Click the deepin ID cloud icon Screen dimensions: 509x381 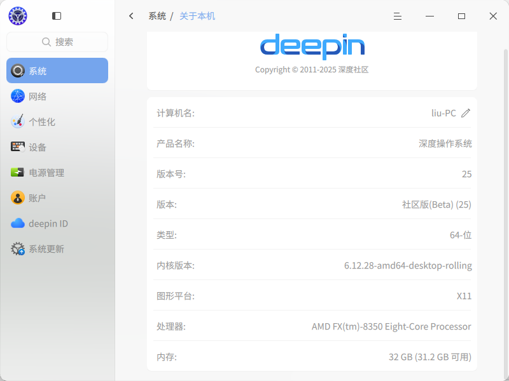(x=18, y=224)
